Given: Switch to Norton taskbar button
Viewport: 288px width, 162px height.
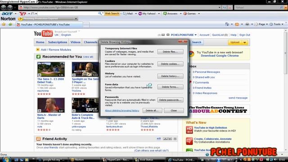Looking at the screenshot, I should click(85, 160).
